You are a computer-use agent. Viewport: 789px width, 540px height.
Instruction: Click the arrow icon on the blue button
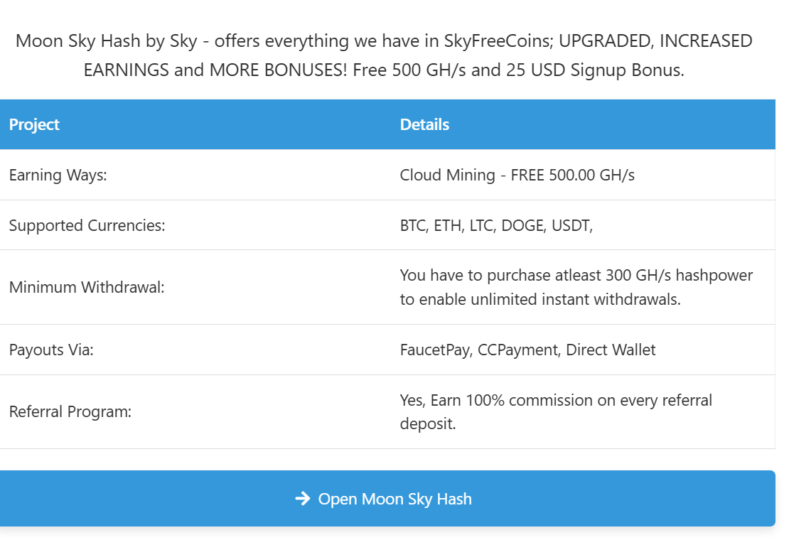click(x=303, y=499)
